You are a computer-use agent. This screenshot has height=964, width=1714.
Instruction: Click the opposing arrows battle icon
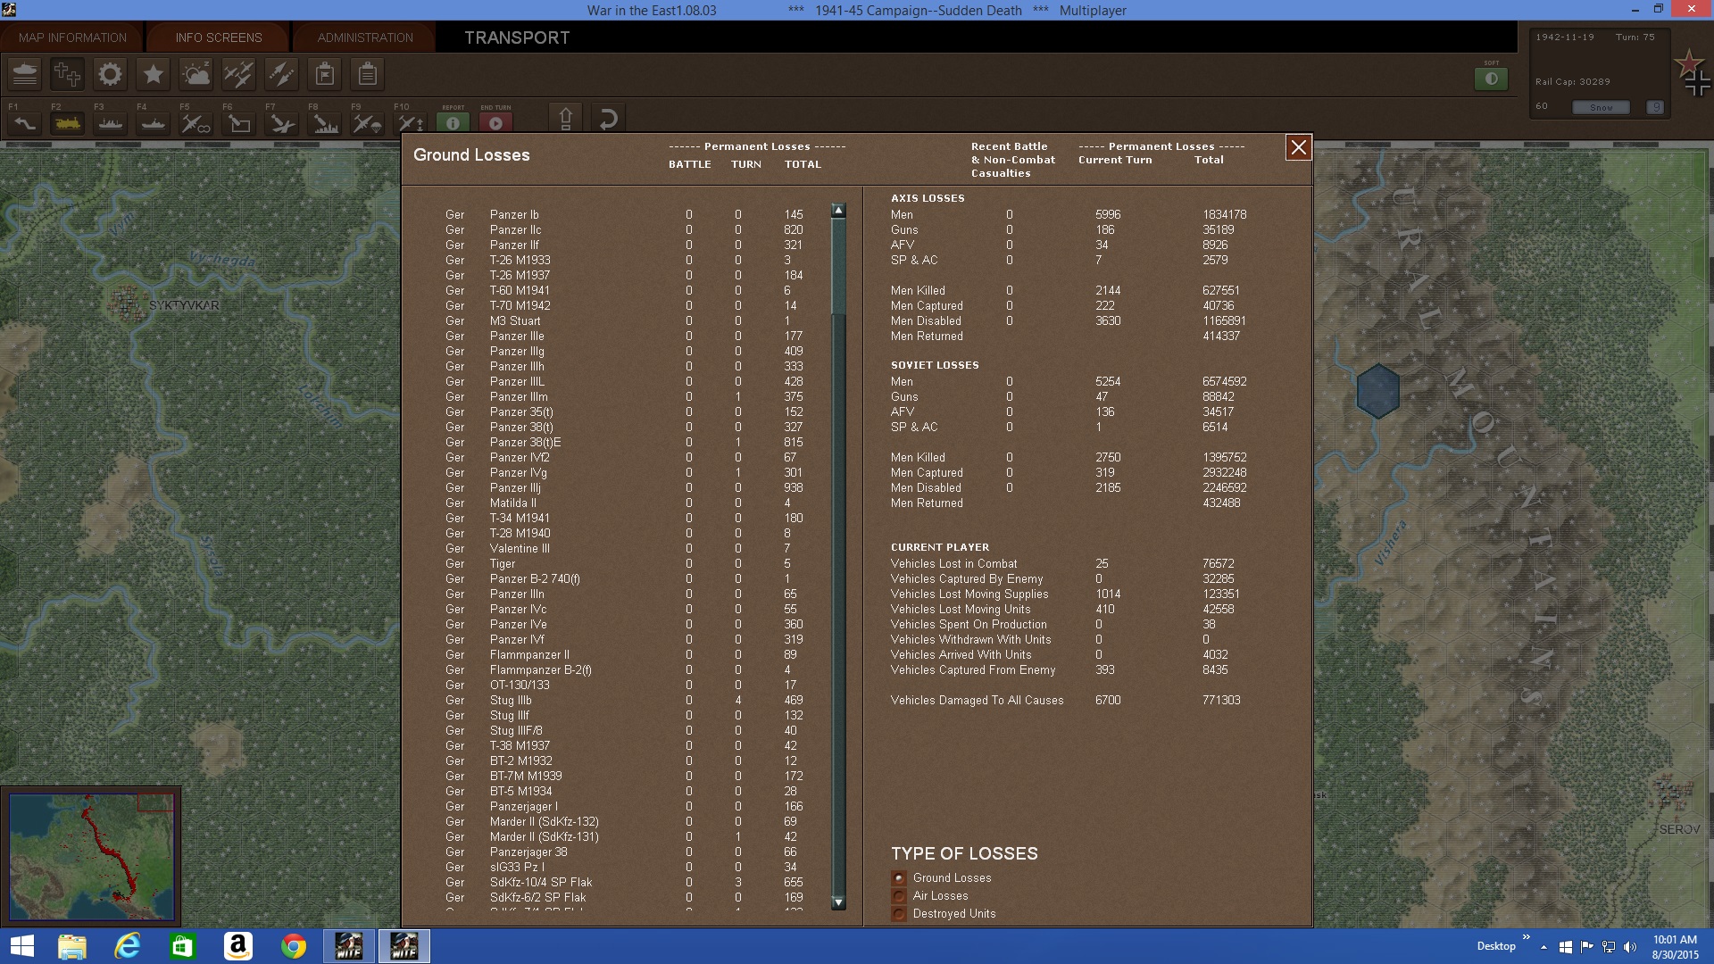coord(282,74)
